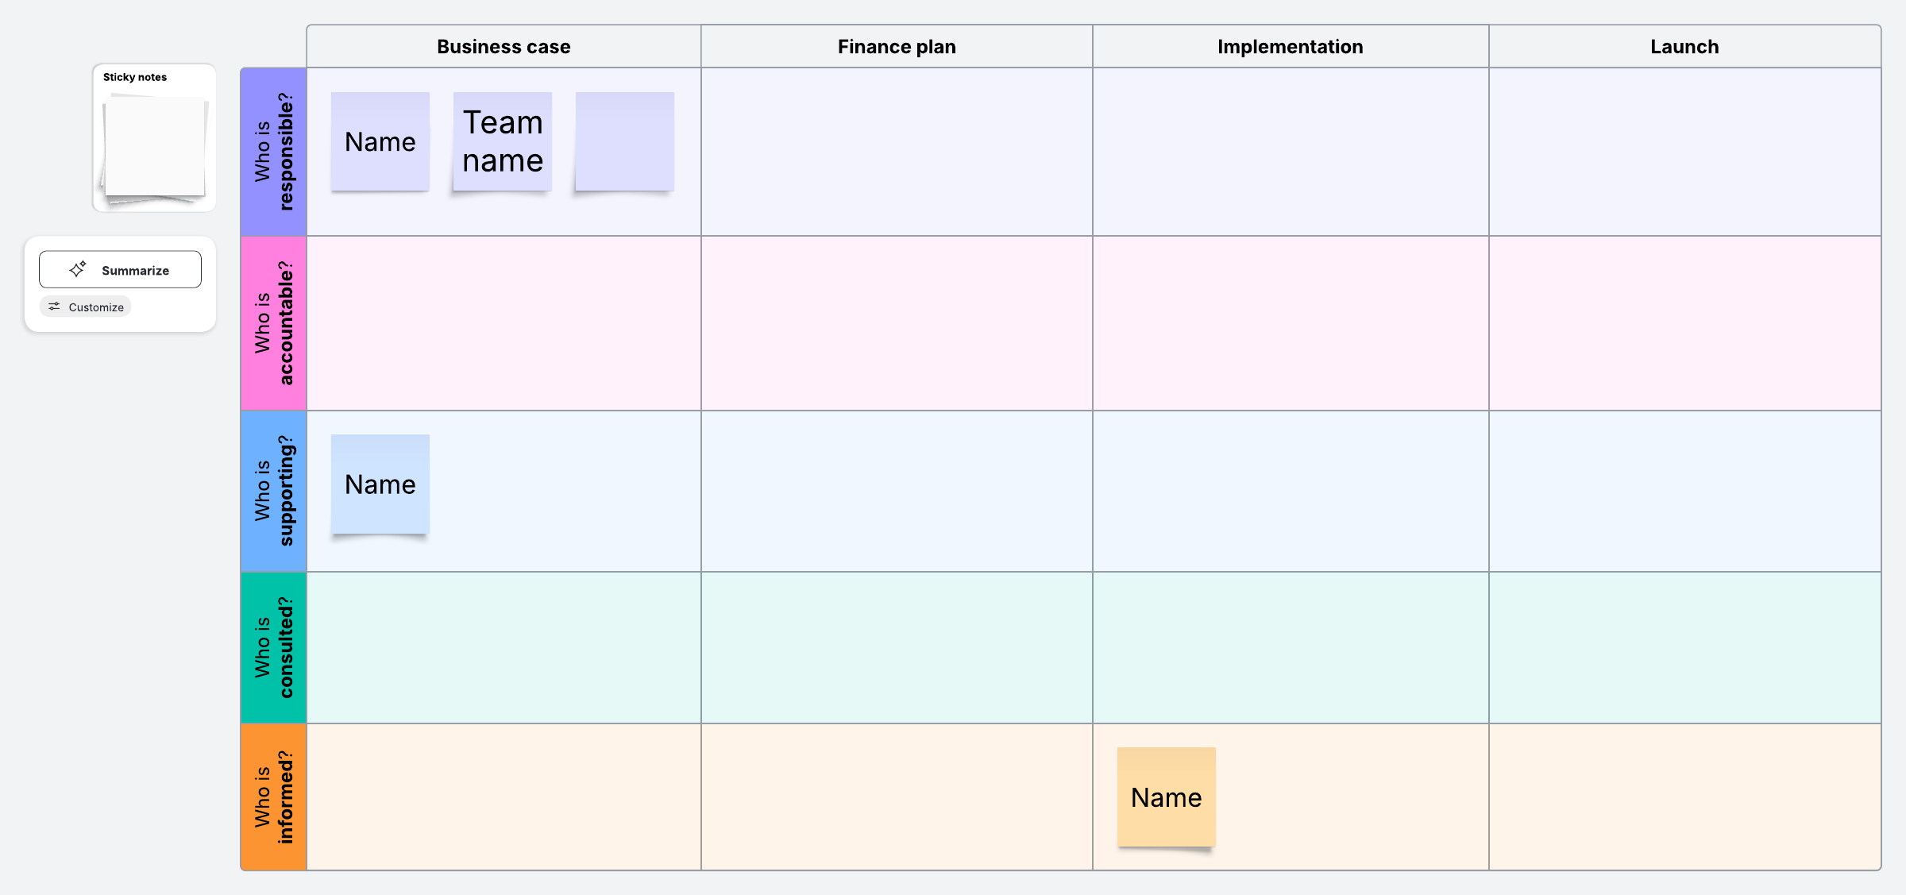The height and width of the screenshot is (895, 1906).
Task: Select the purple 'Name' sticky note
Action: [x=380, y=141]
